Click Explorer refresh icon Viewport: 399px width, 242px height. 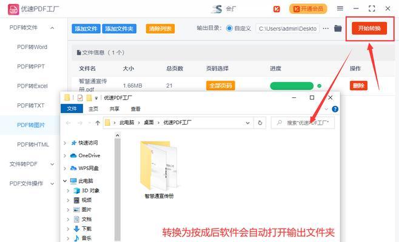click(260, 123)
